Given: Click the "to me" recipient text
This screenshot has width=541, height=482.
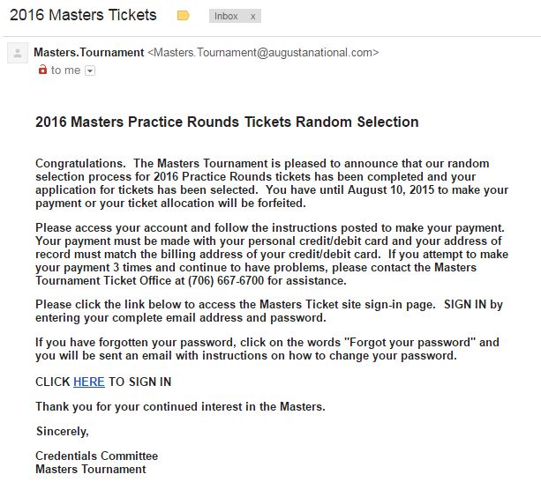Looking at the screenshot, I should point(65,70).
